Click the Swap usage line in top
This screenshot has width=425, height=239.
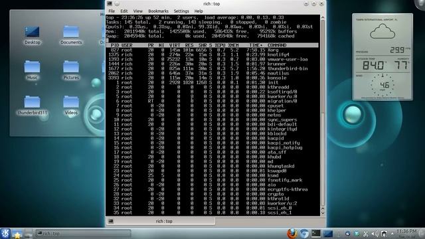point(200,36)
